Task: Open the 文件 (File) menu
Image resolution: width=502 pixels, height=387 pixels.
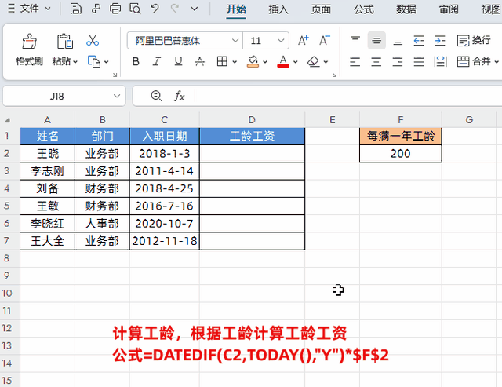Action: [29, 9]
